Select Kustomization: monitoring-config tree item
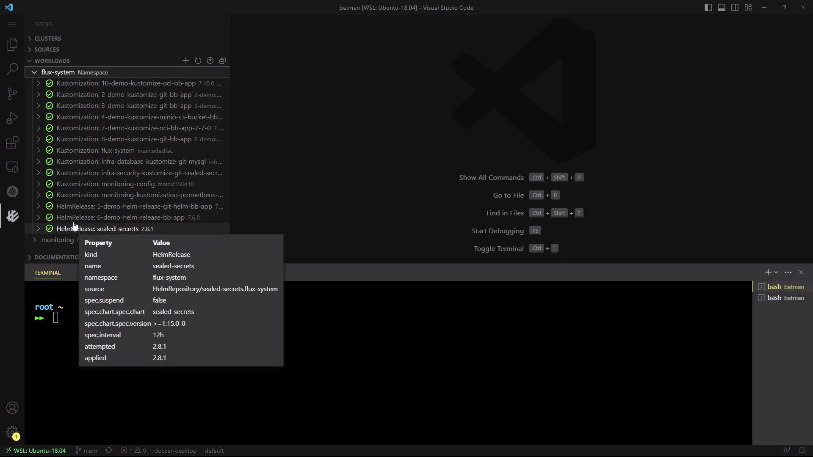Viewport: 813px width, 457px height. [x=105, y=184]
